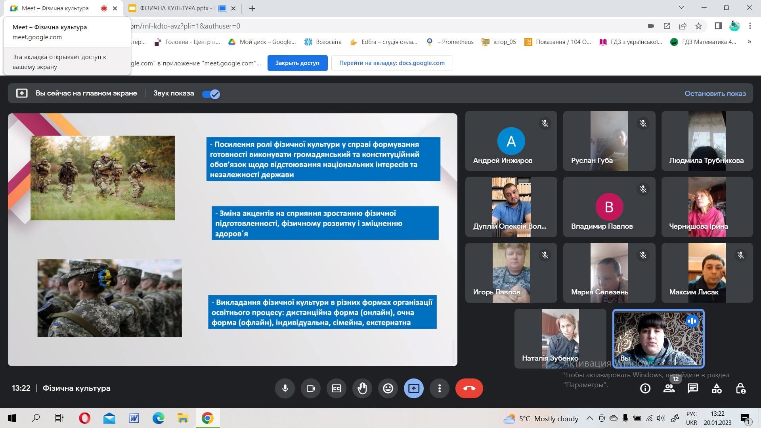Open chat with everyone
Viewport: 761px width, 428px height.
693,388
